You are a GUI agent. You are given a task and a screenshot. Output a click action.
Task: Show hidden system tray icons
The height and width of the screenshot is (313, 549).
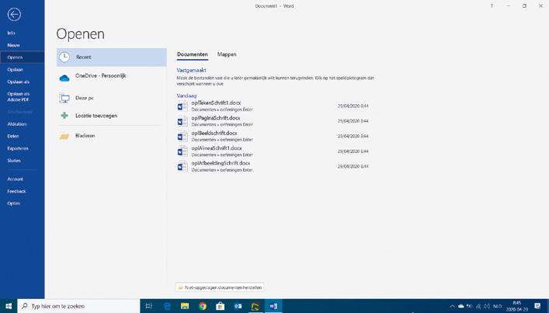point(453,306)
